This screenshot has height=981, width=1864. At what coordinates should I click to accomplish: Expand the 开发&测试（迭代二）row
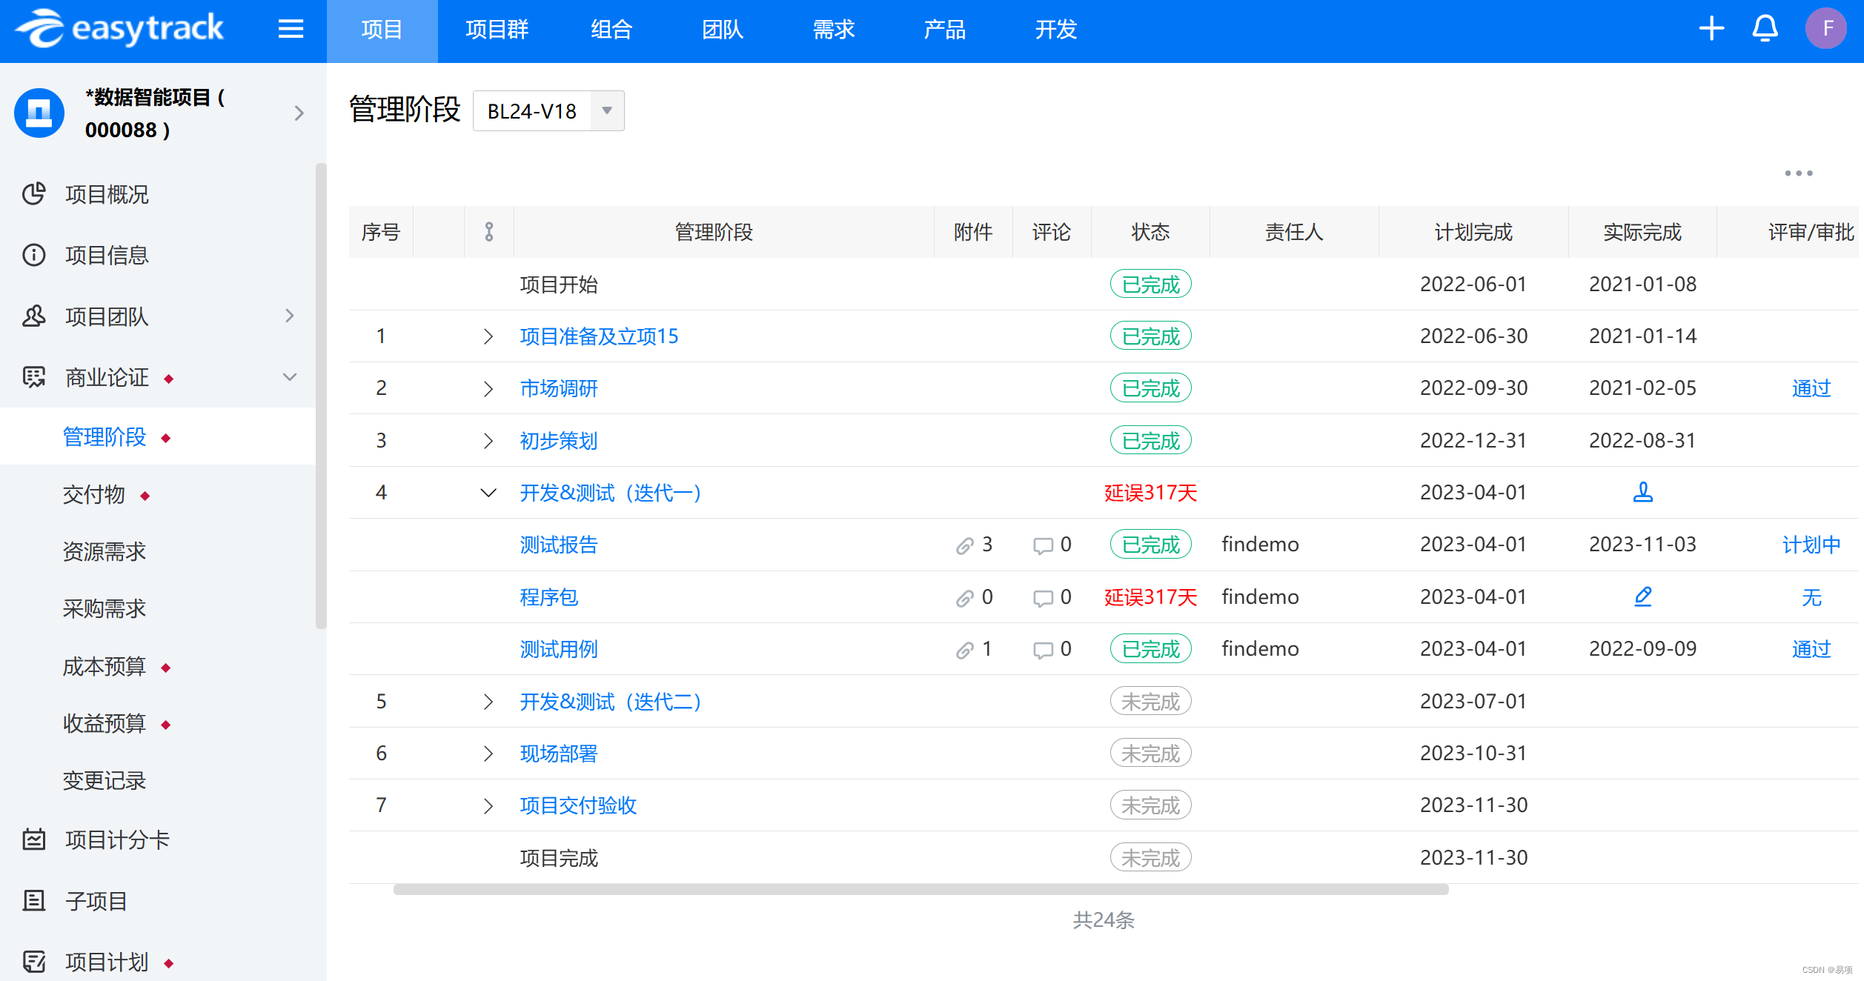[488, 702]
